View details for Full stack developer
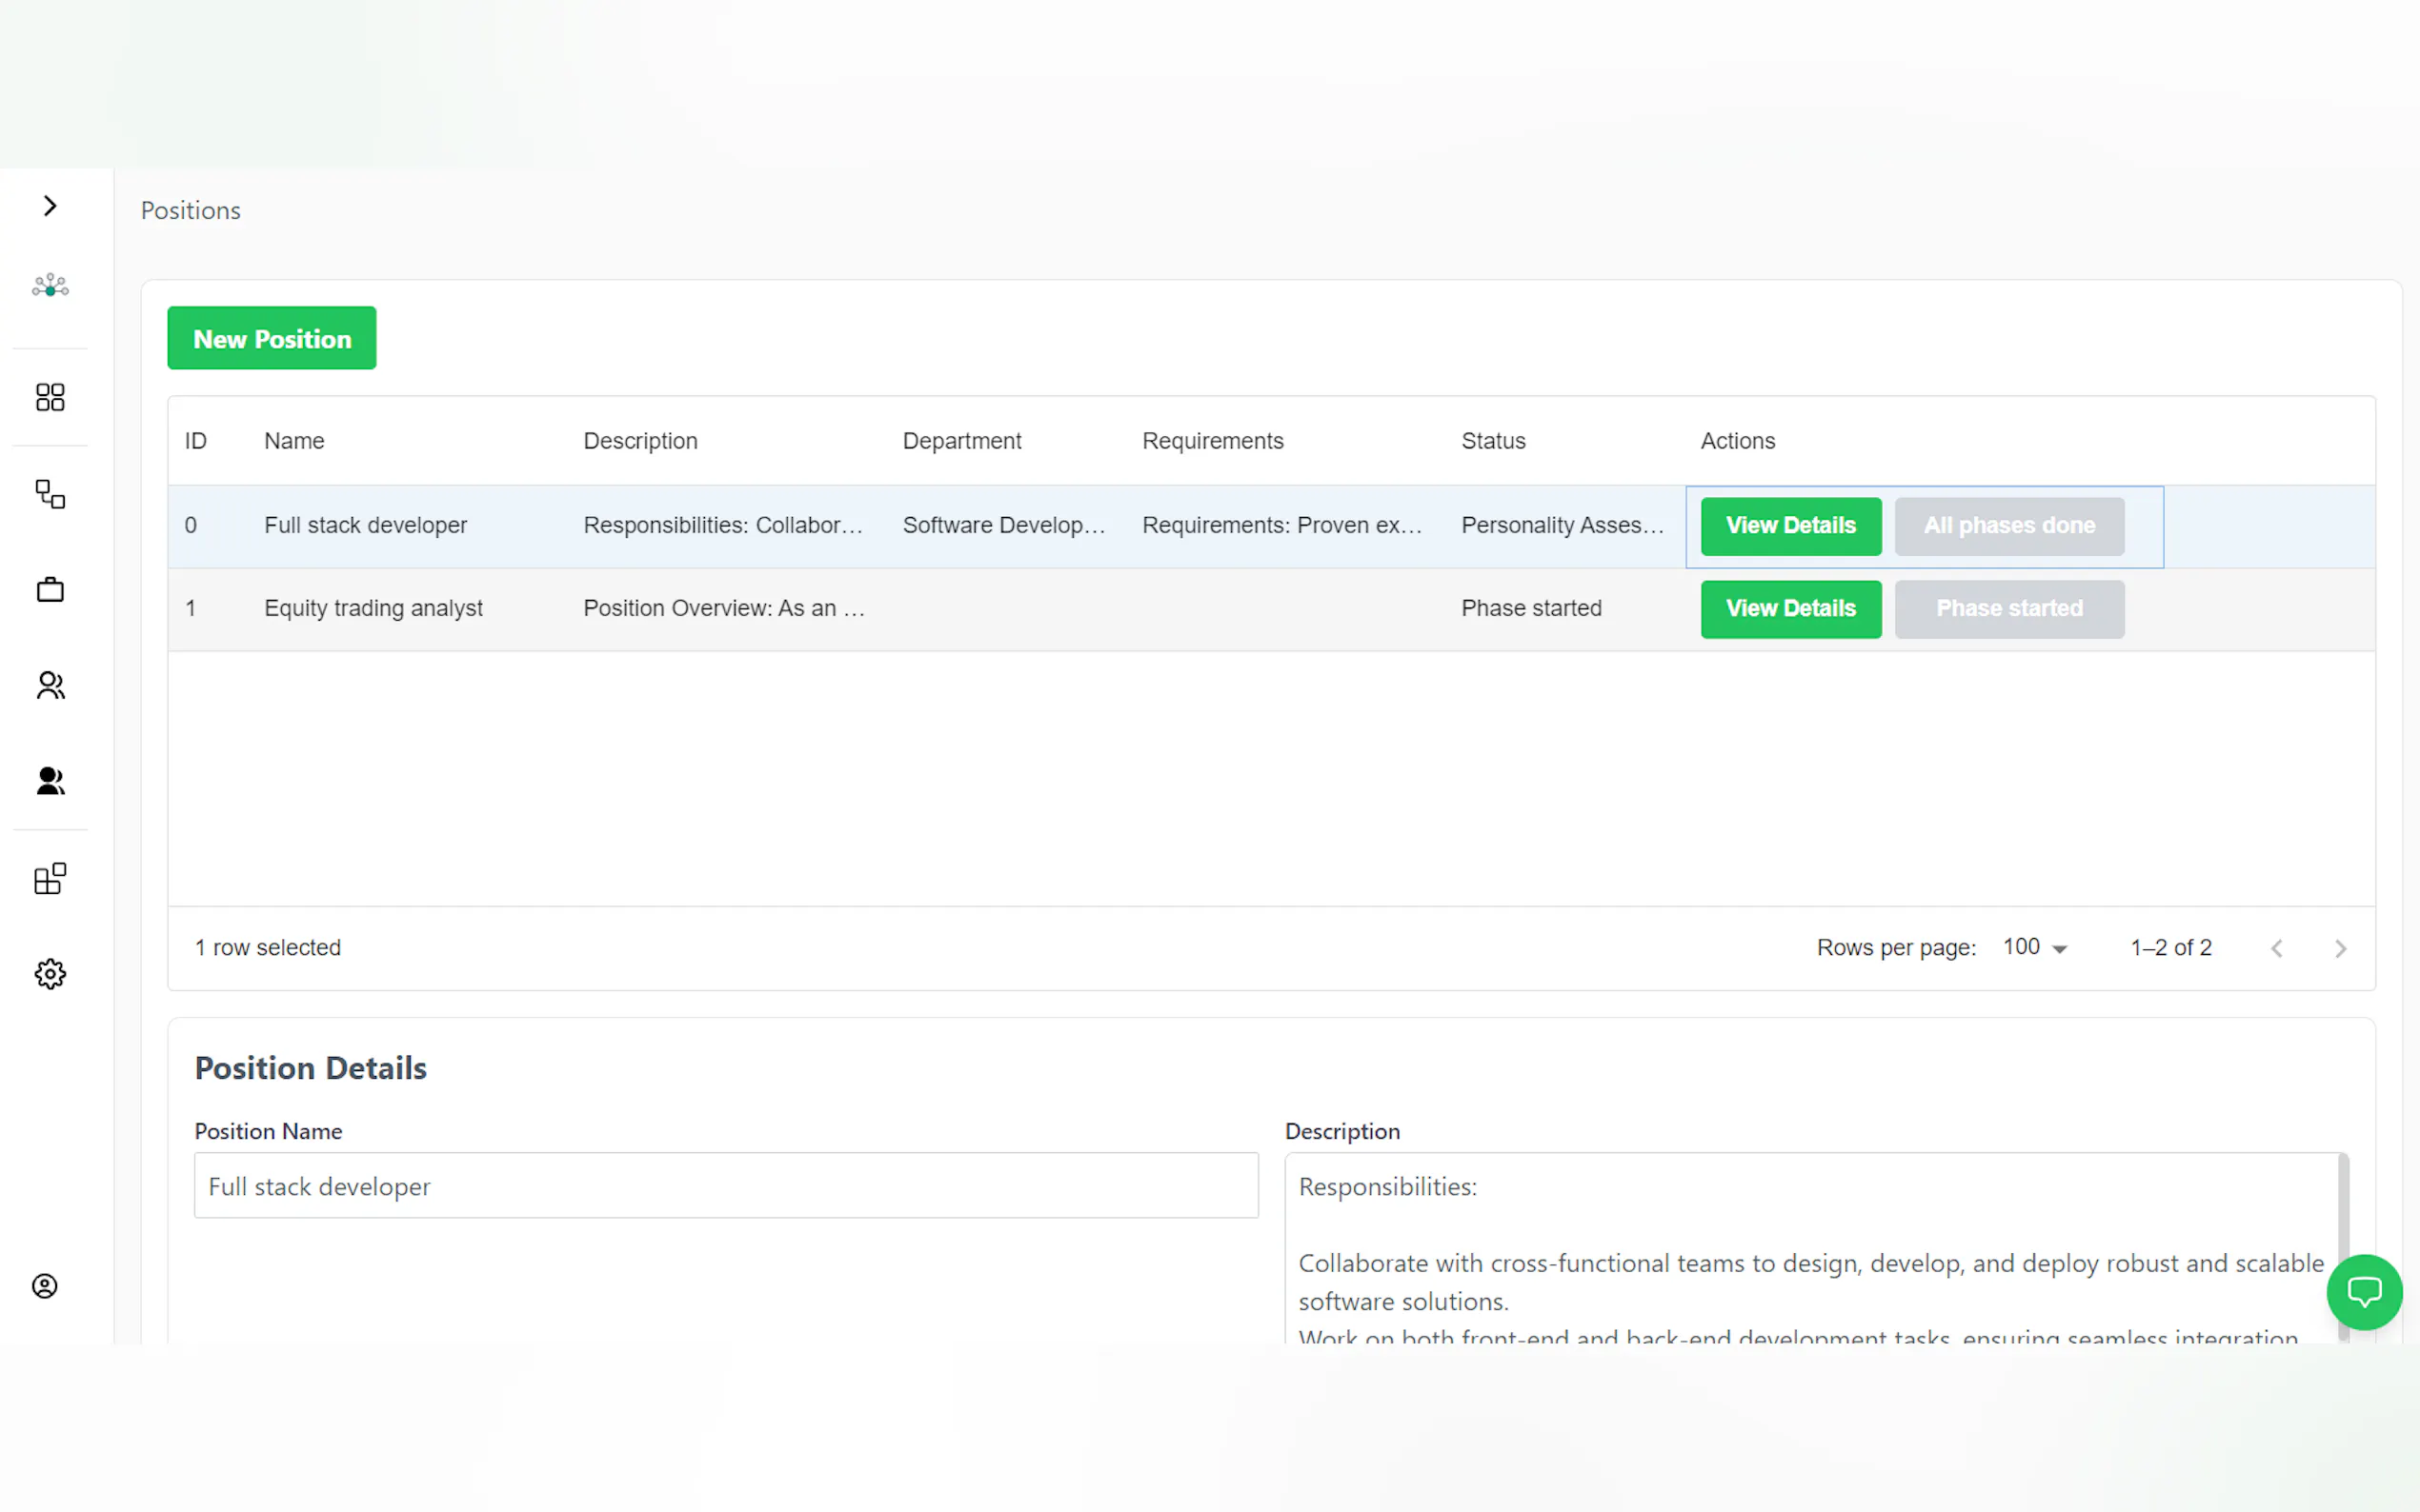2420x1512 pixels. coord(1789,526)
